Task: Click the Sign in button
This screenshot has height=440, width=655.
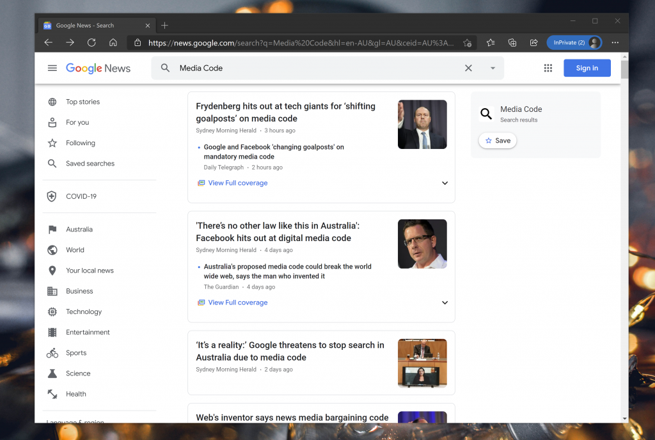Action: coord(587,68)
